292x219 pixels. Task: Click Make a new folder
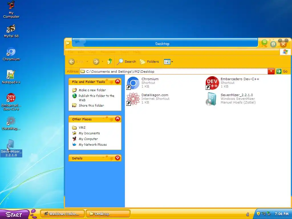tap(92, 90)
